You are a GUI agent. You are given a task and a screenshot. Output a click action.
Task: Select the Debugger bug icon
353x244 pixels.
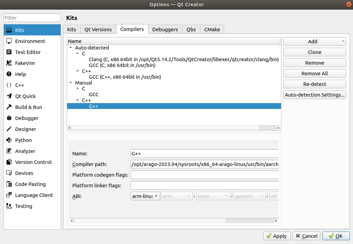9,118
